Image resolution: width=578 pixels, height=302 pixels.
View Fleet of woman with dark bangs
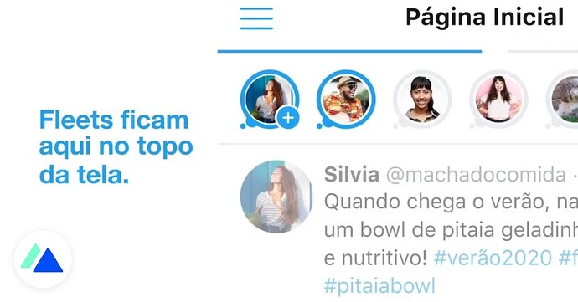422,99
